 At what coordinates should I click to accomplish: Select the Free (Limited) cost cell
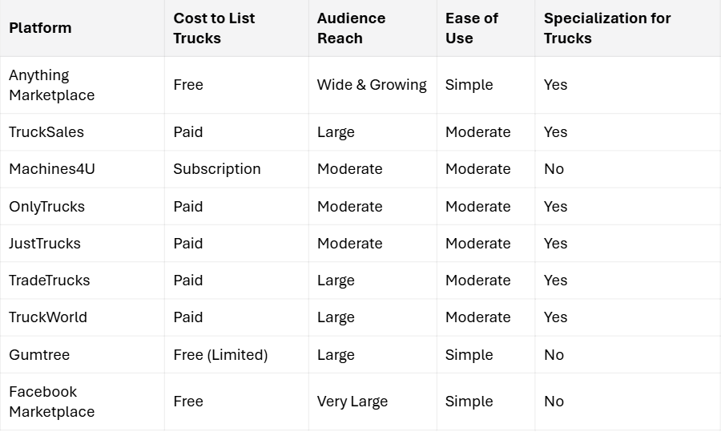click(220, 355)
